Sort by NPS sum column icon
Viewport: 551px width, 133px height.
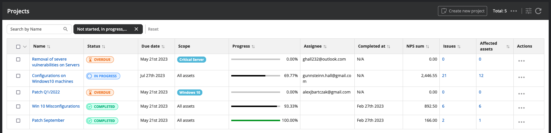click(428, 46)
